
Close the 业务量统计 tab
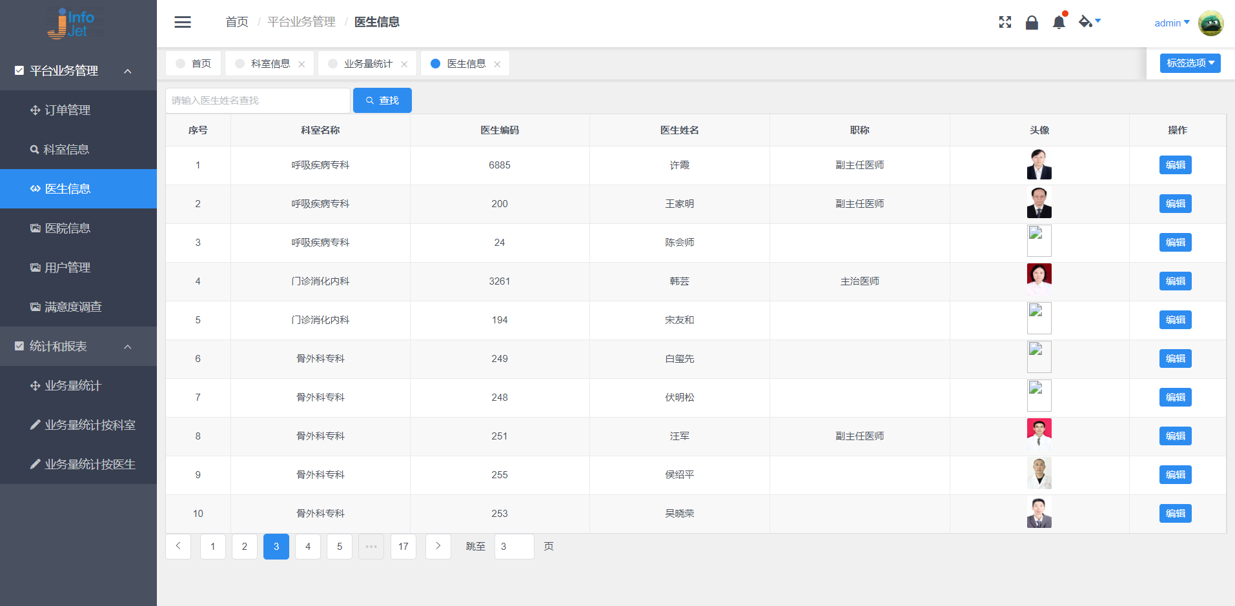(404, 64)
